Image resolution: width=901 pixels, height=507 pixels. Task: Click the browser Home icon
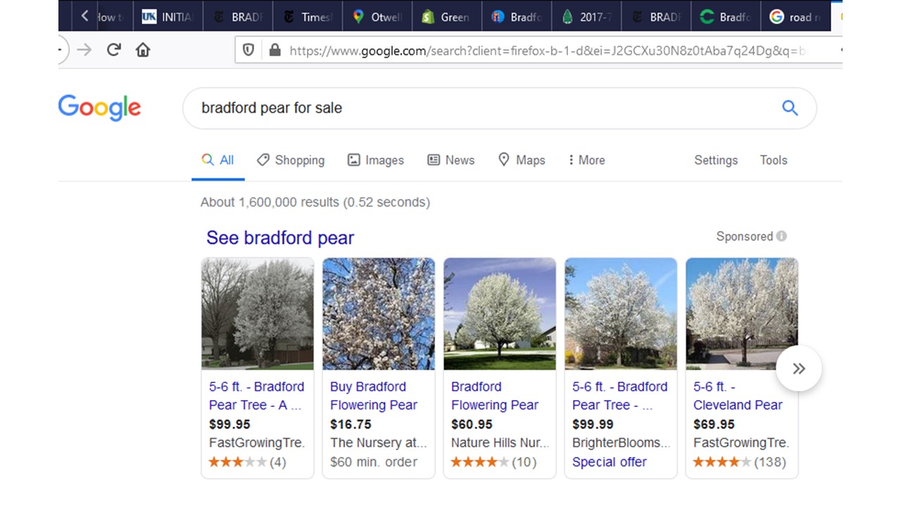point(143,49)
